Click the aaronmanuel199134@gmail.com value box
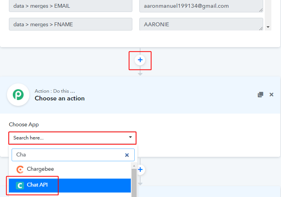281x197 pixels. tap(201, 6)
